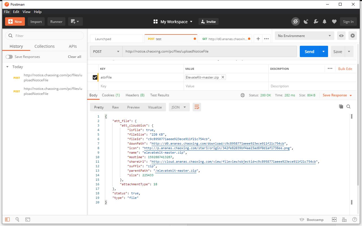Uncheck the attrFile parameter checkbox
This screenshot has height=226, width=362.
95,77
